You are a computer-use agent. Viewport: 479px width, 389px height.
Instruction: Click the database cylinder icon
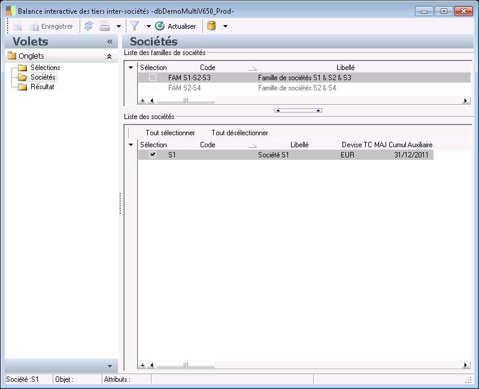211,26
